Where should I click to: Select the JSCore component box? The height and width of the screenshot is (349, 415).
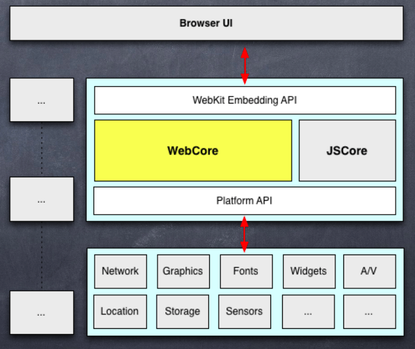click(347, 150)
